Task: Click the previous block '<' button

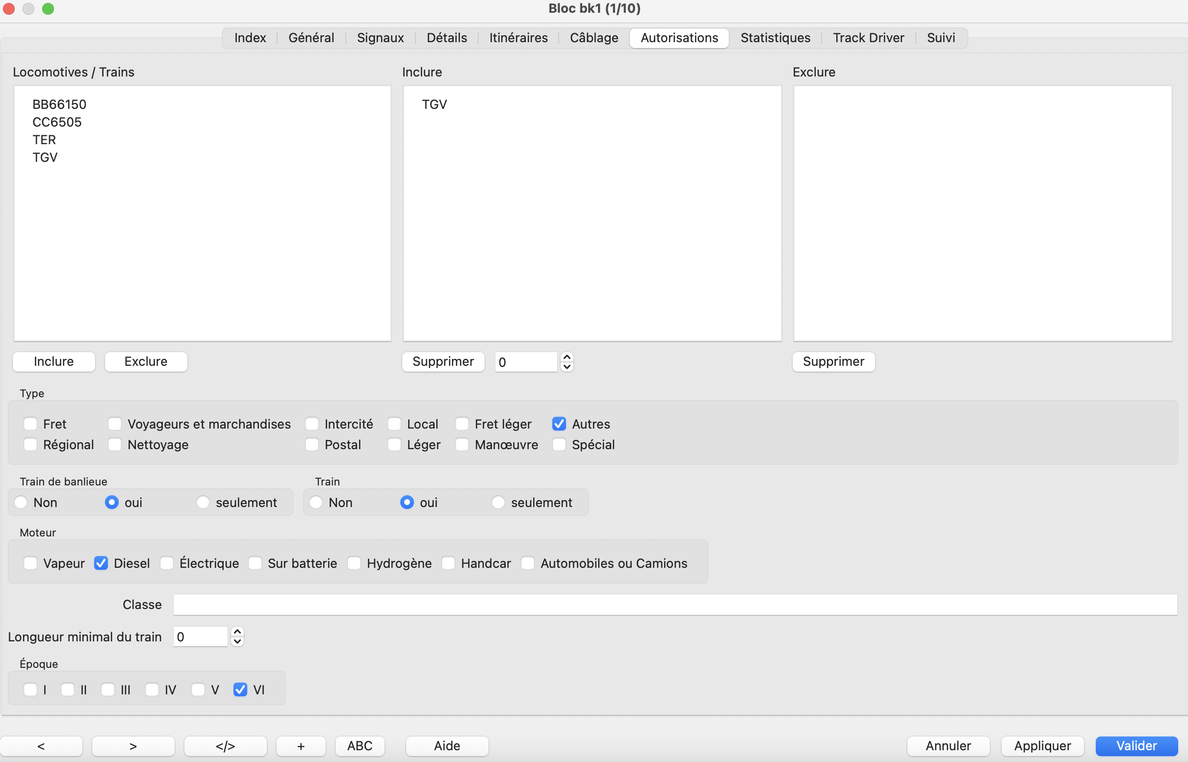Action: coord(41,746)
